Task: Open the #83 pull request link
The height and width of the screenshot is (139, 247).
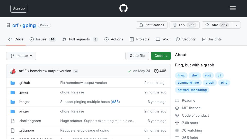Action: [x=115, y=102]
